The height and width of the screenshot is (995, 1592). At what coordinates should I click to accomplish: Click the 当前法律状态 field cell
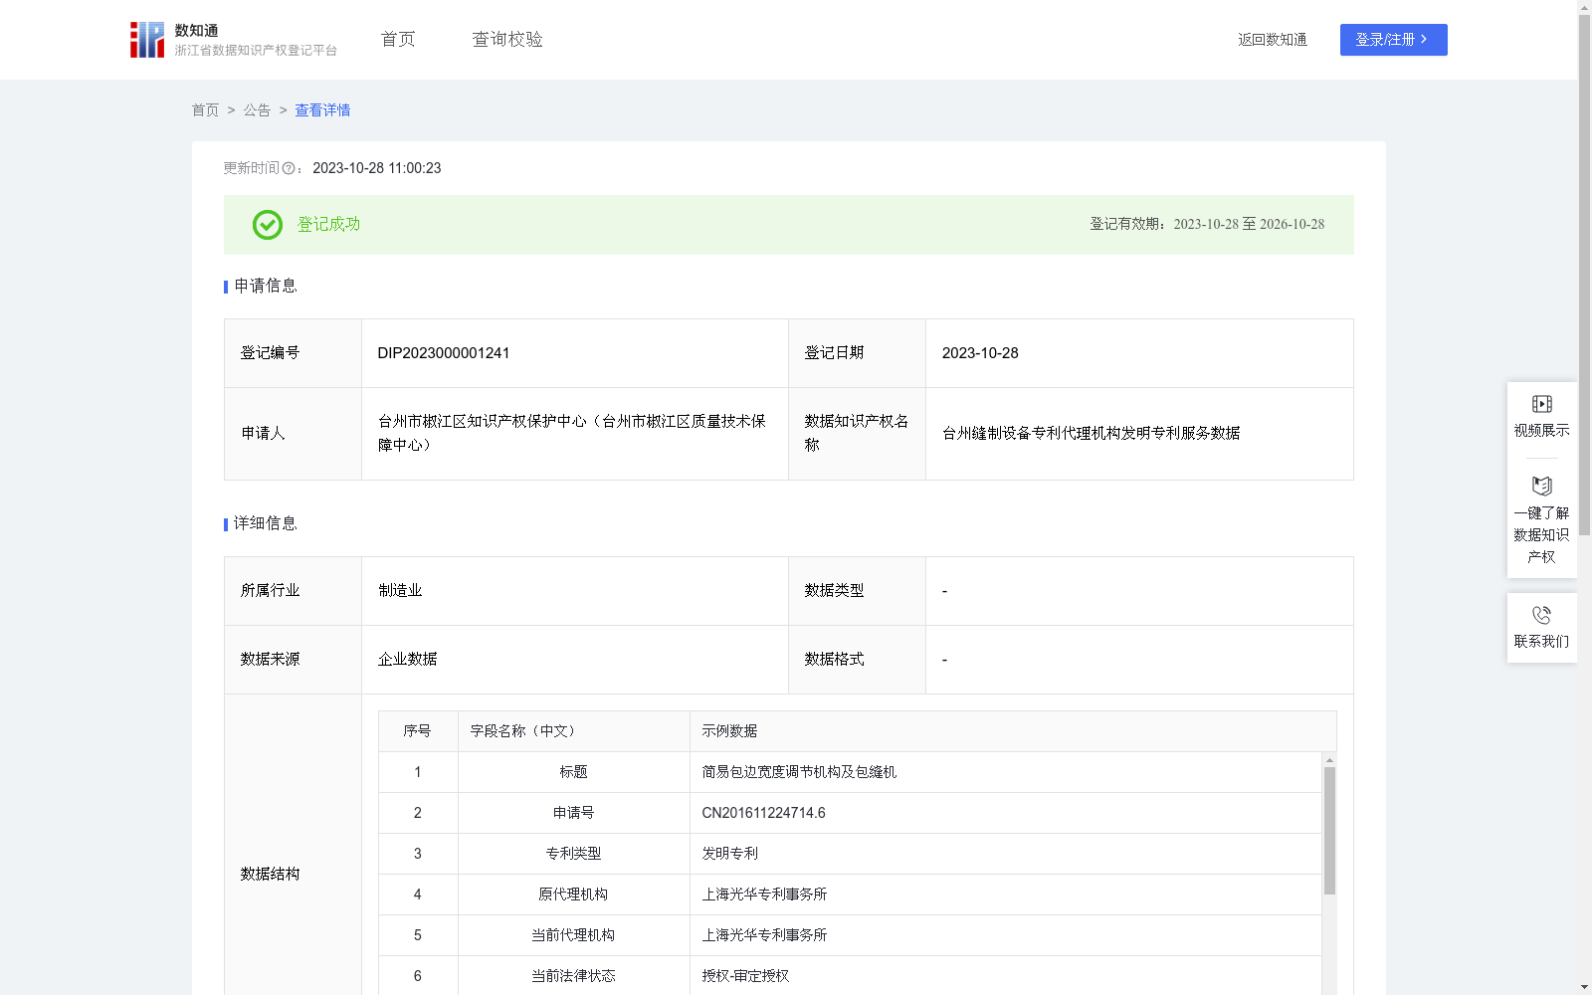(x=574, y=976)
